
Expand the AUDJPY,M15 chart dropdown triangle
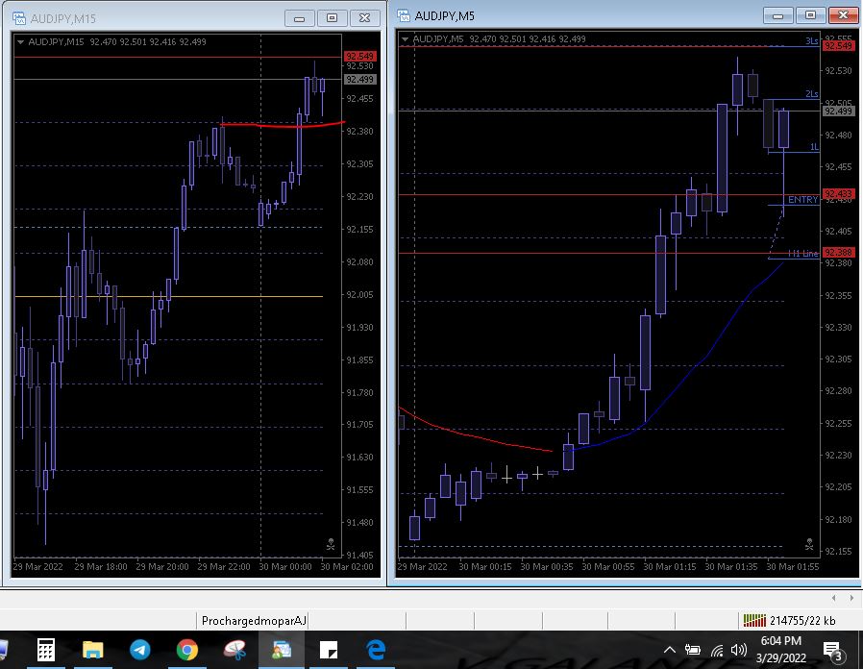click(x=20, y=42)
